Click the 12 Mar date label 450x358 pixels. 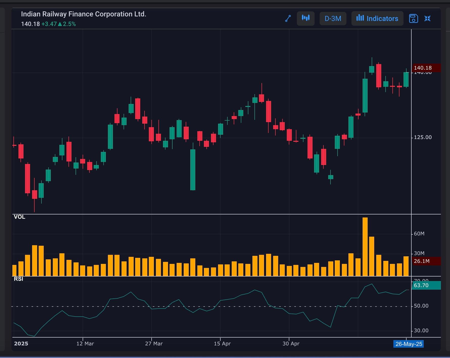(85, 344)
